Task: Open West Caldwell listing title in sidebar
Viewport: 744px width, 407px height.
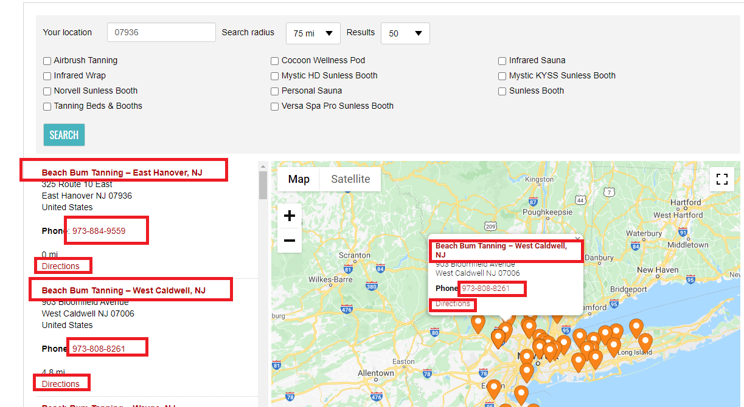Action: [123, 290]
